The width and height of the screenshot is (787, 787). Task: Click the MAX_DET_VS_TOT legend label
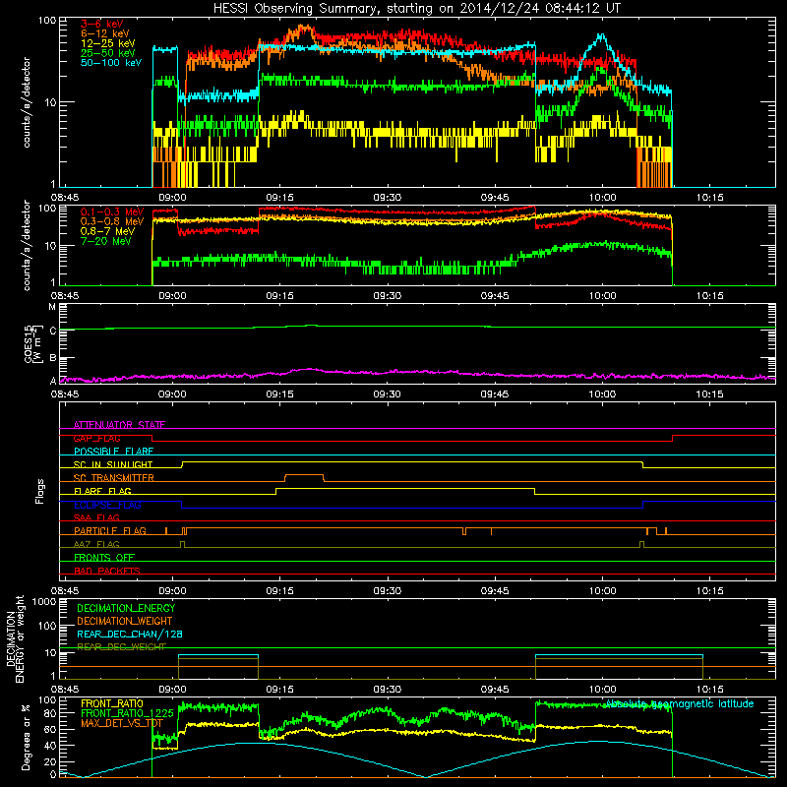tap(122, 723)
